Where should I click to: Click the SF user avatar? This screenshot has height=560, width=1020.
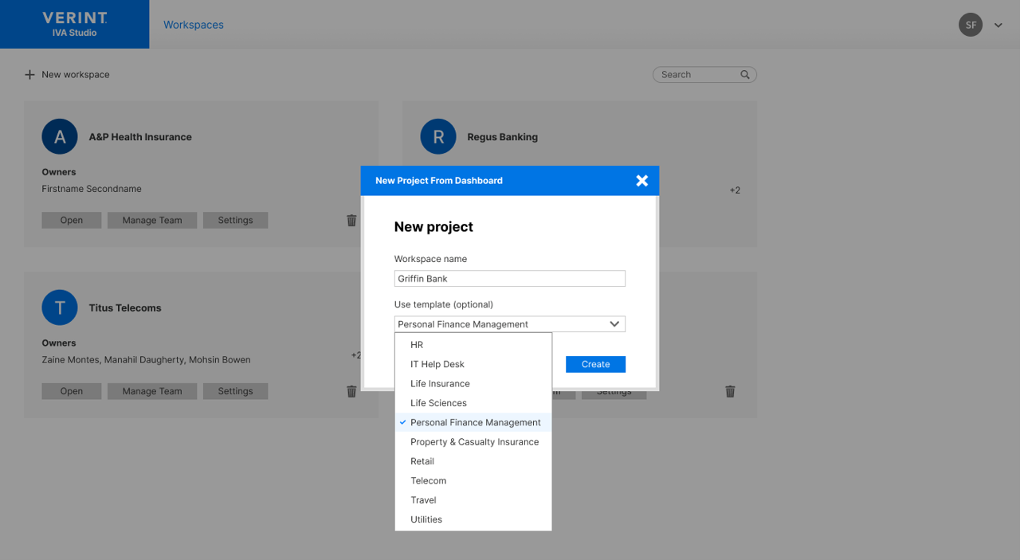970,25
